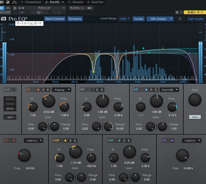The image size is (206, 184).
Task: Click the routing view icon
Action: [14, 2]
